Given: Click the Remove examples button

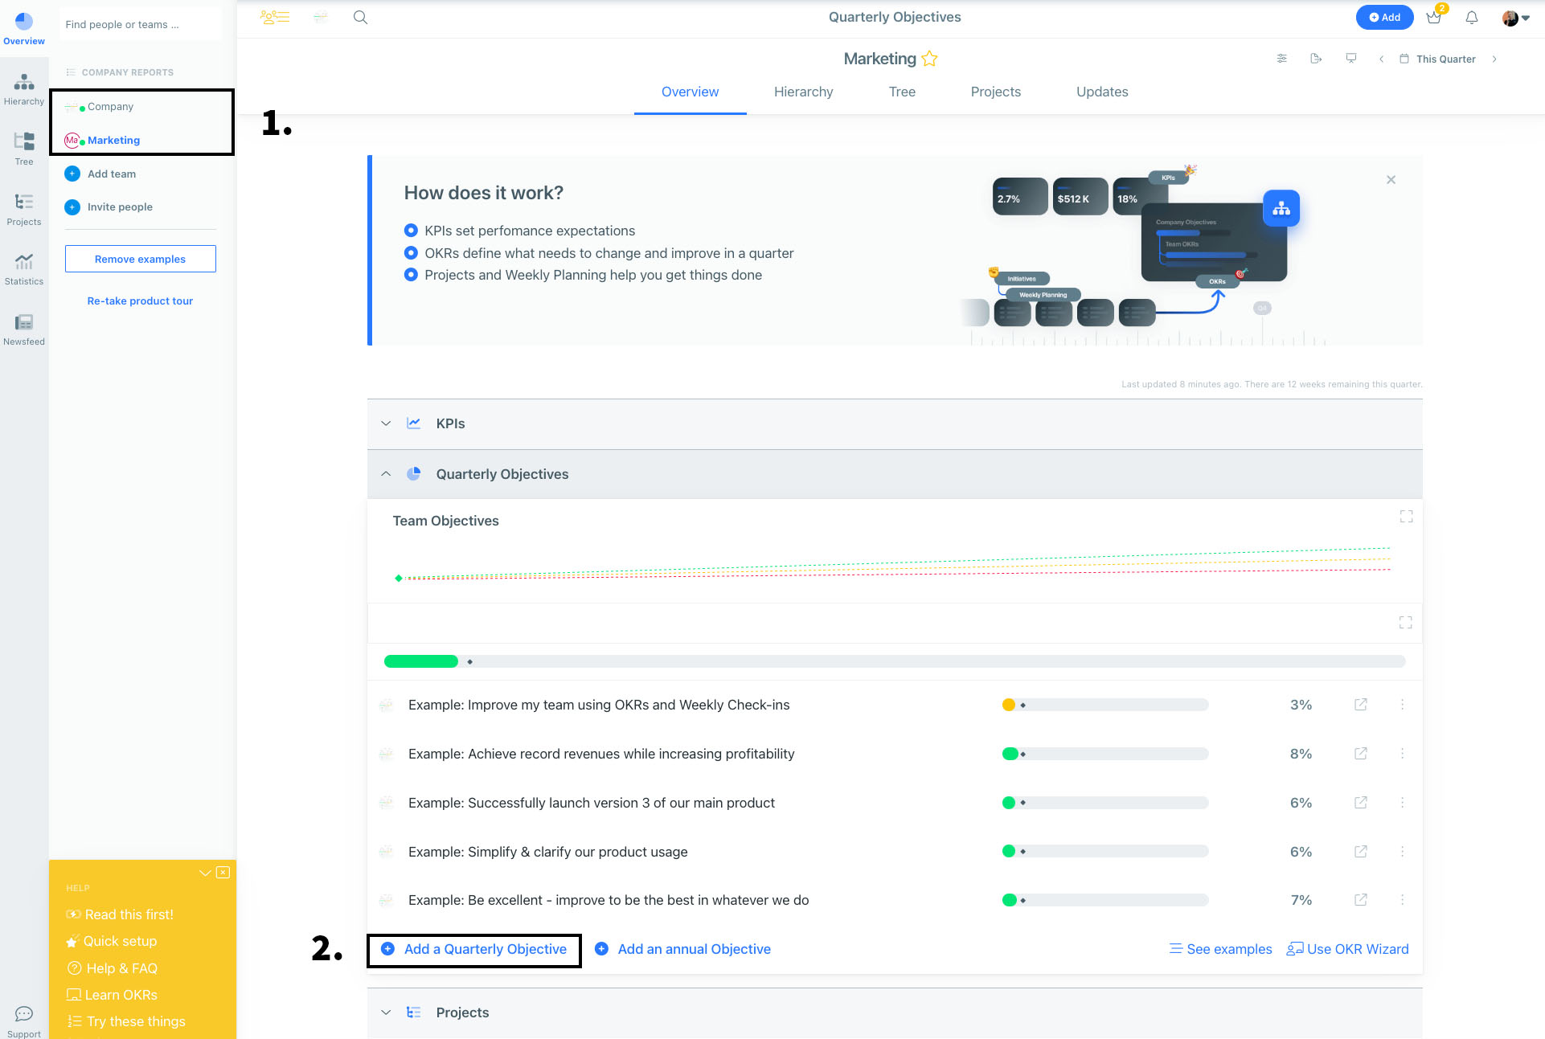Looking at the screenshot, I should coord(141,259).
